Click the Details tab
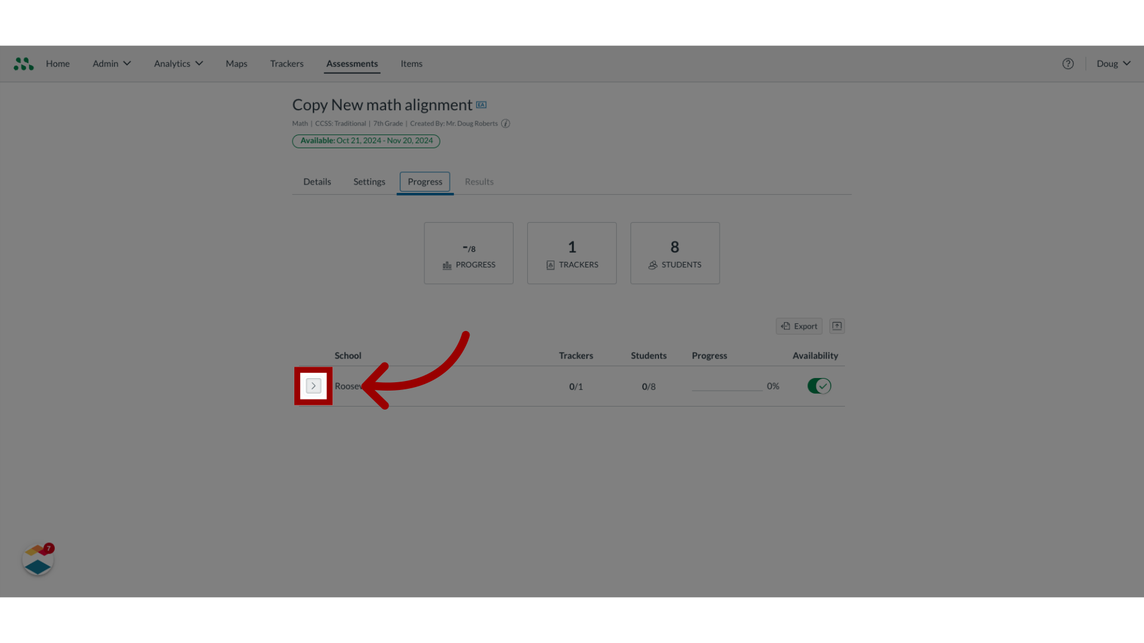1144x643 pixels. tap(316, 182)
